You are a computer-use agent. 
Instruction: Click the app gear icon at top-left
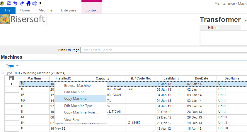coord(2,3)
